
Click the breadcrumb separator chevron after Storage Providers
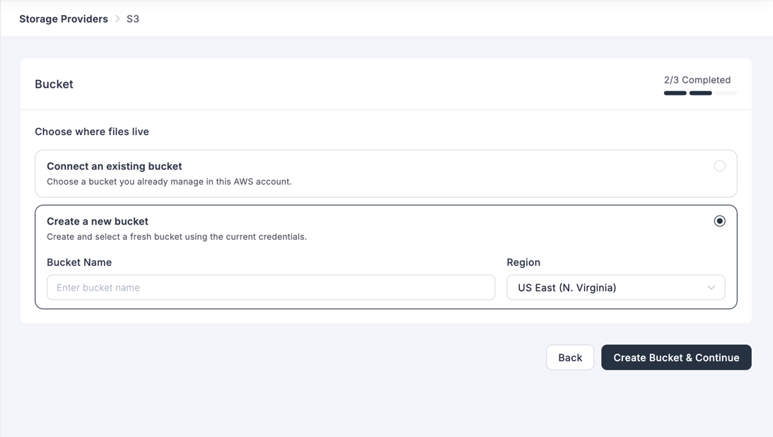tap(117, 19)
